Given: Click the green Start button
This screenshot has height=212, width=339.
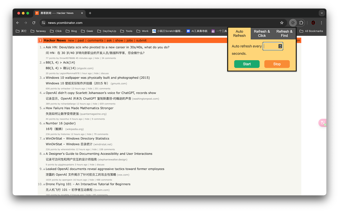Looking at the screenshot, I should pos(247,64).
